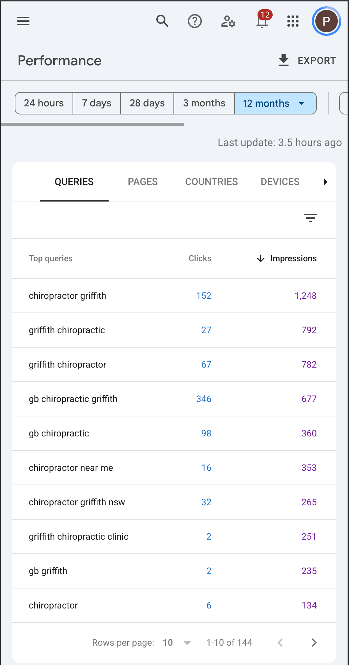The width and height of the screenshot is (349, 665).
Task: Click the search magnifier icon
Action: coord(162,21)
